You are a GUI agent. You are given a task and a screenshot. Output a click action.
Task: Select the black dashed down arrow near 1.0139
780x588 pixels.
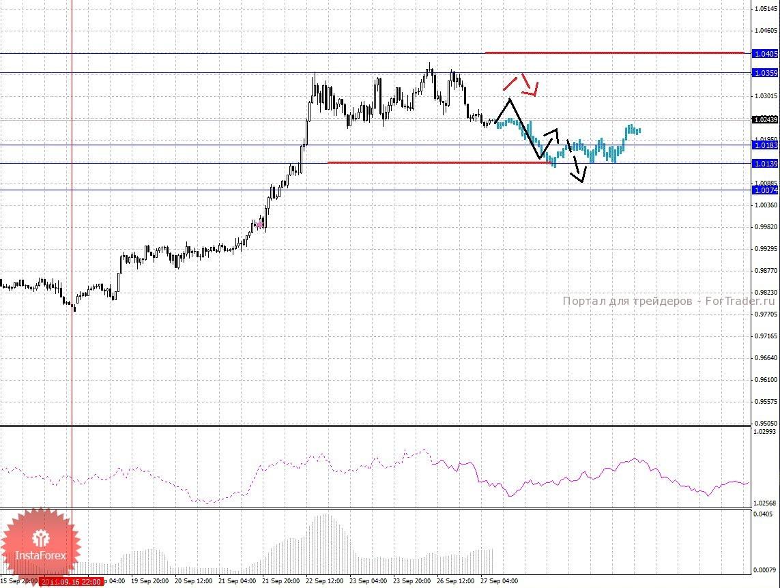tap(577, 162)
